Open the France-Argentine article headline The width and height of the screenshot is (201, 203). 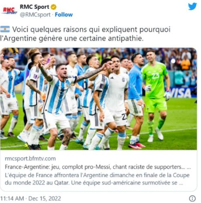(93, 167)
